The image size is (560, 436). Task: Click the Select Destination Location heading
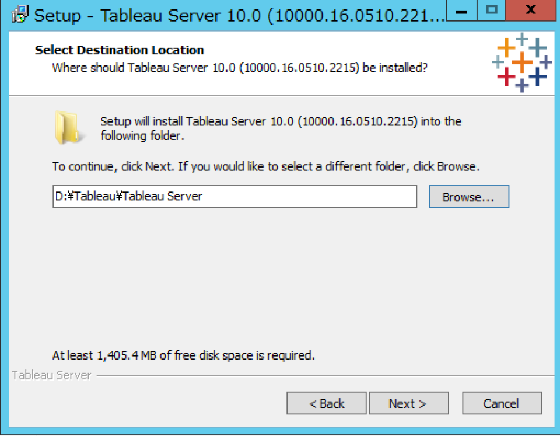(x=120, y=50)
